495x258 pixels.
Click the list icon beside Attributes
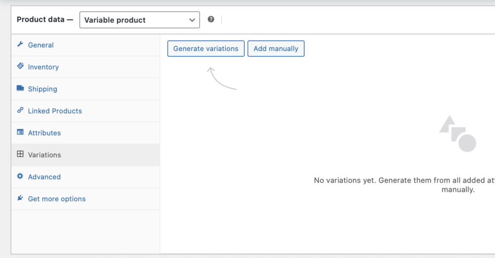[20, 132]
